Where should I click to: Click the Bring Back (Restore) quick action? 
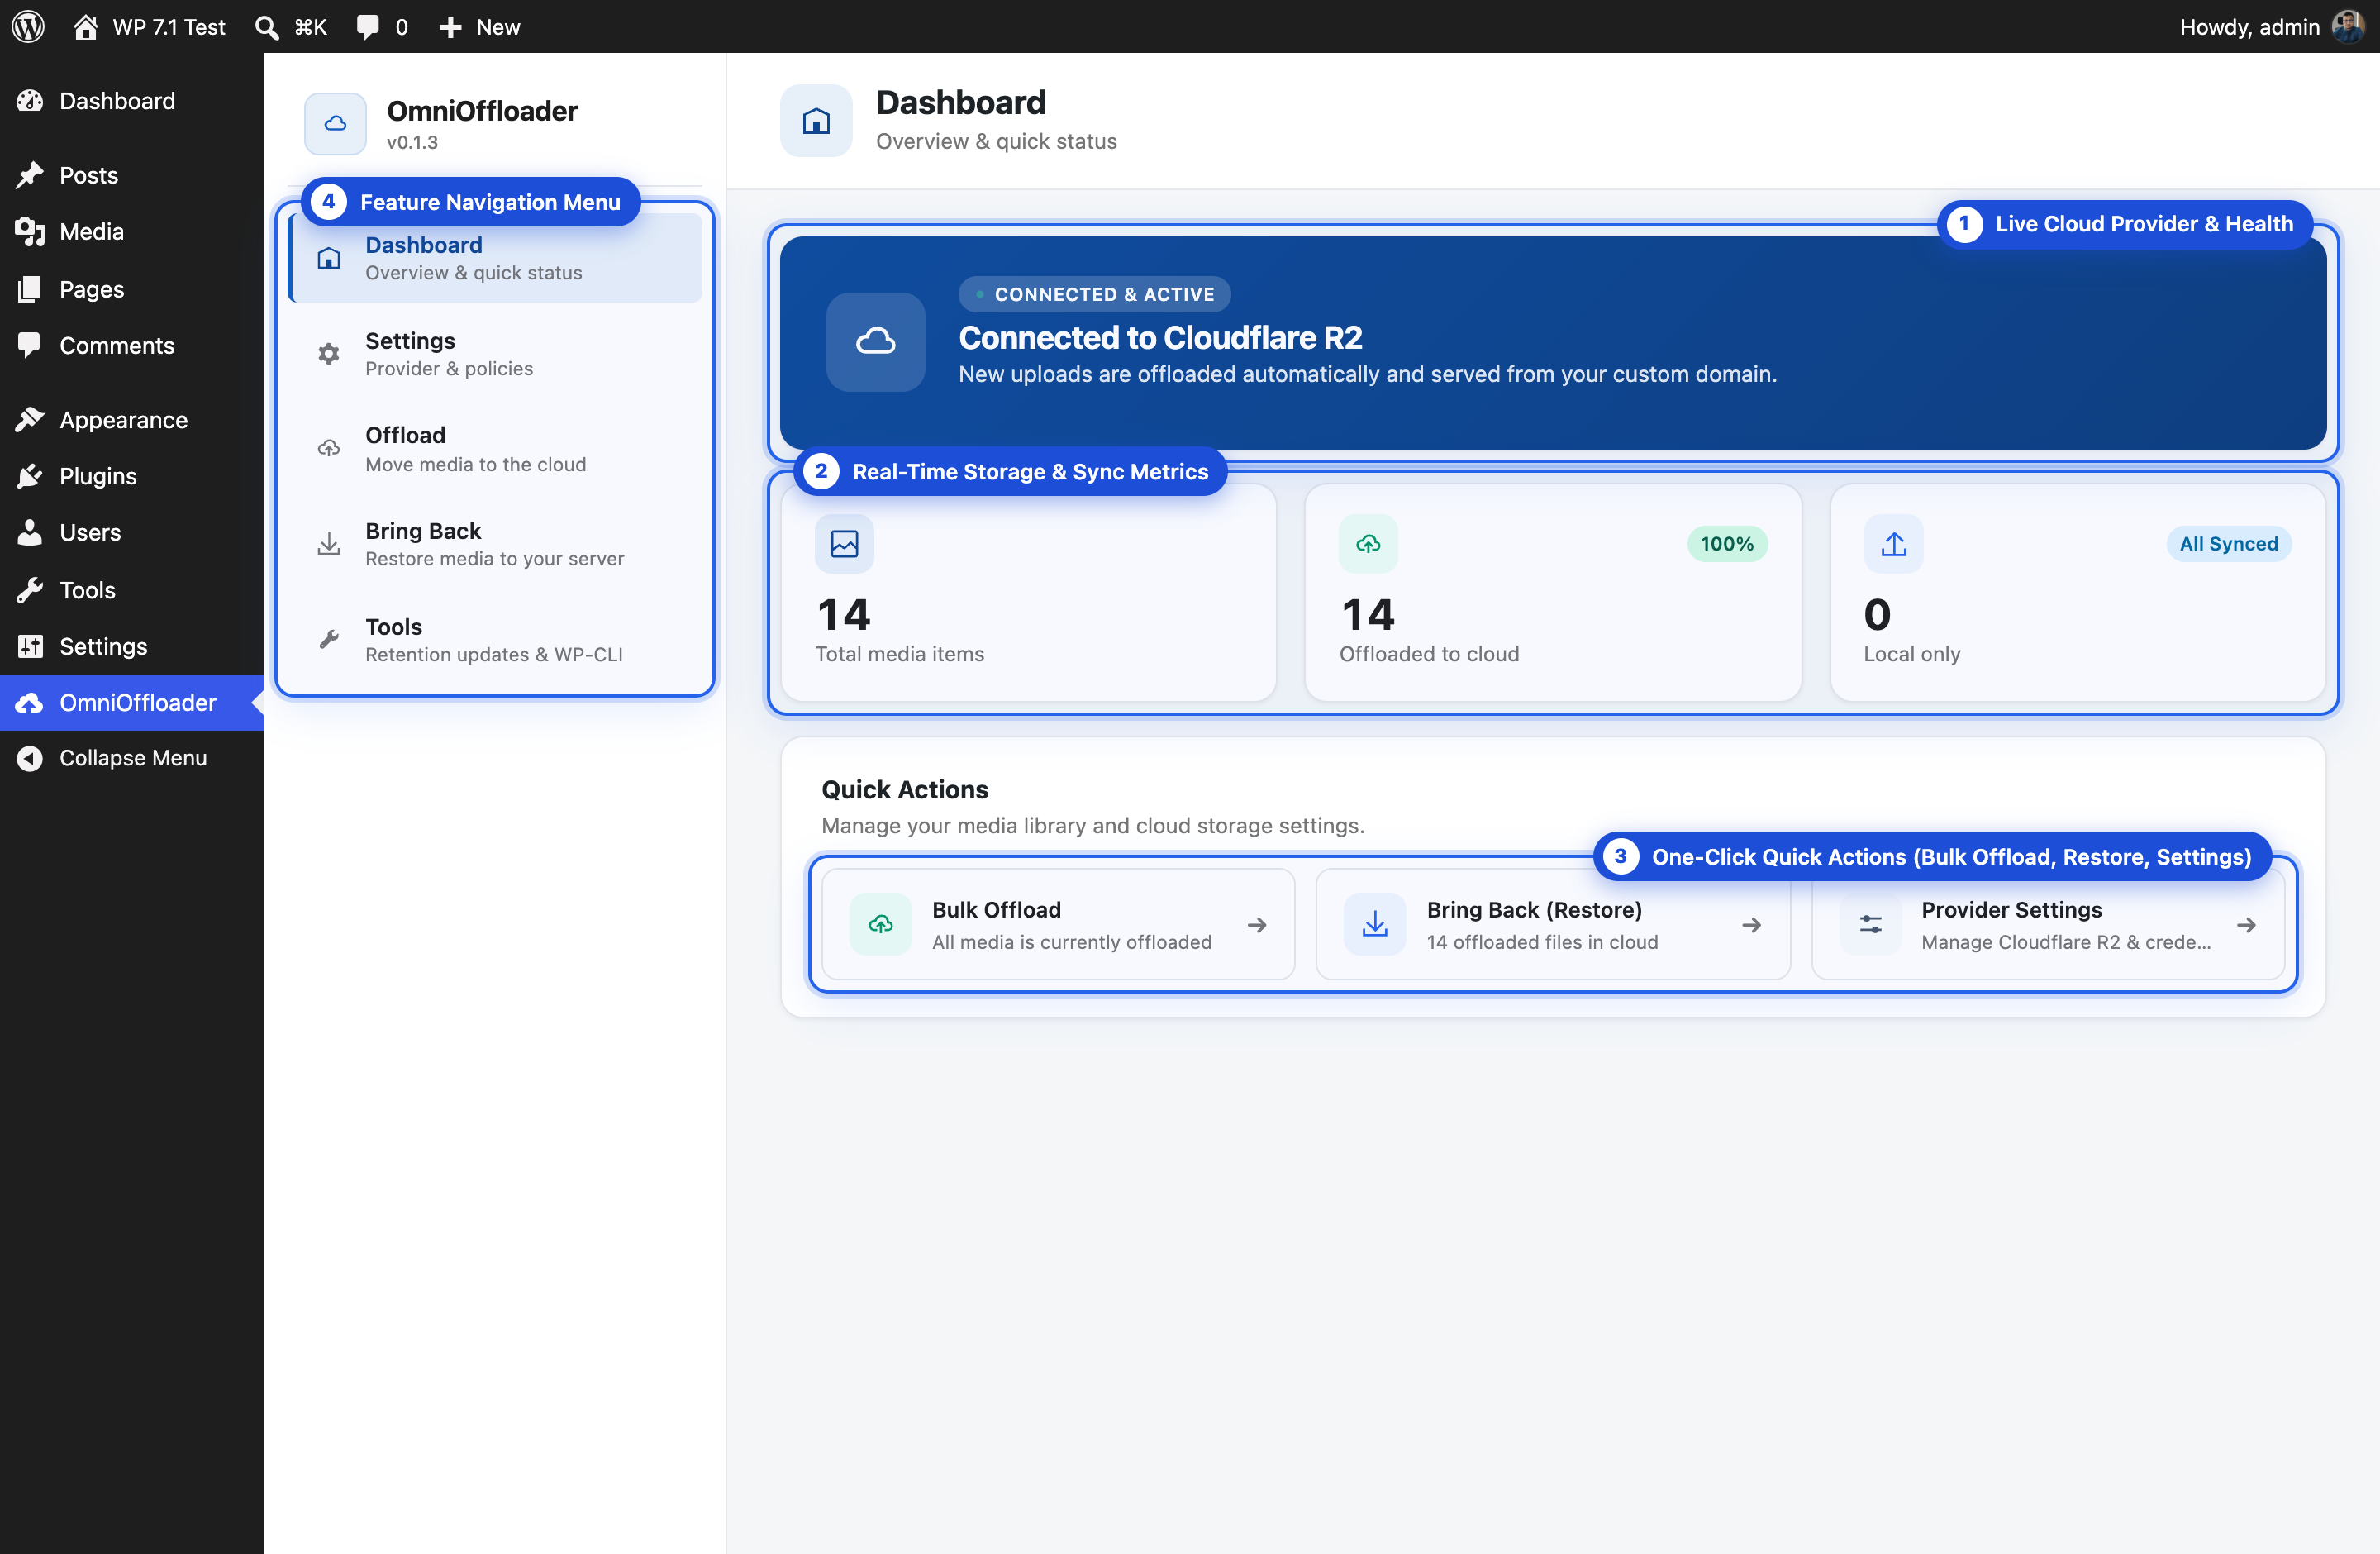[x=1553, y=925]
